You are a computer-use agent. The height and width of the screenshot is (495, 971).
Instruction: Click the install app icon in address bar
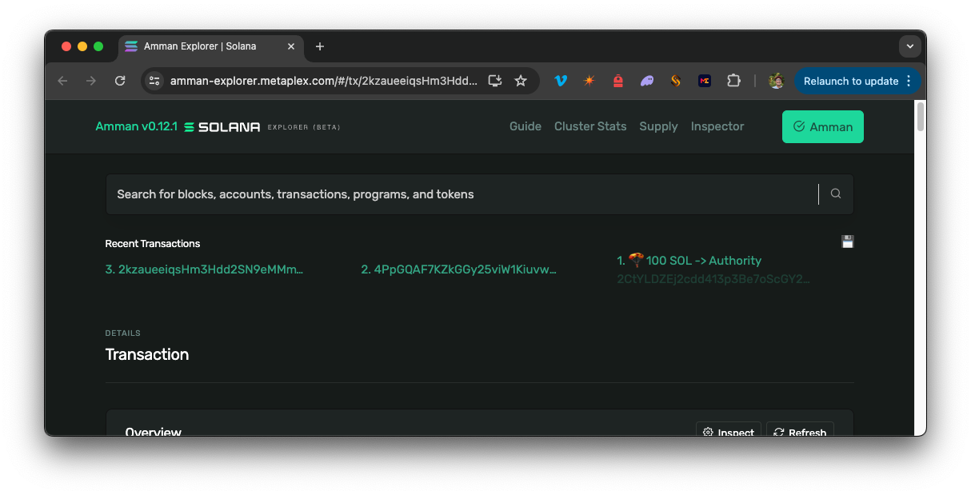495,81
